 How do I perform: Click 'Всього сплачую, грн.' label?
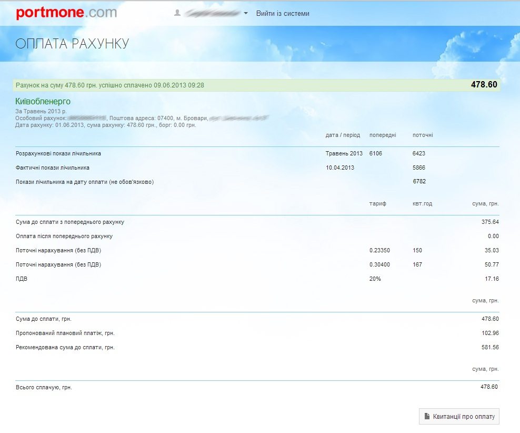click(44, 388)
